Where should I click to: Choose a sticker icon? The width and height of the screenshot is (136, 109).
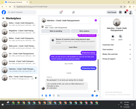[50, 95]
